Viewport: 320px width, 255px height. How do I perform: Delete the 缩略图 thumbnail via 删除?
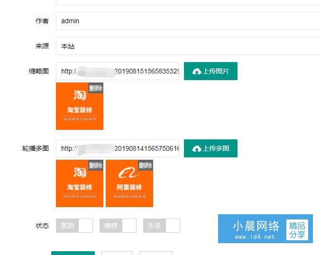coord(96,88)
